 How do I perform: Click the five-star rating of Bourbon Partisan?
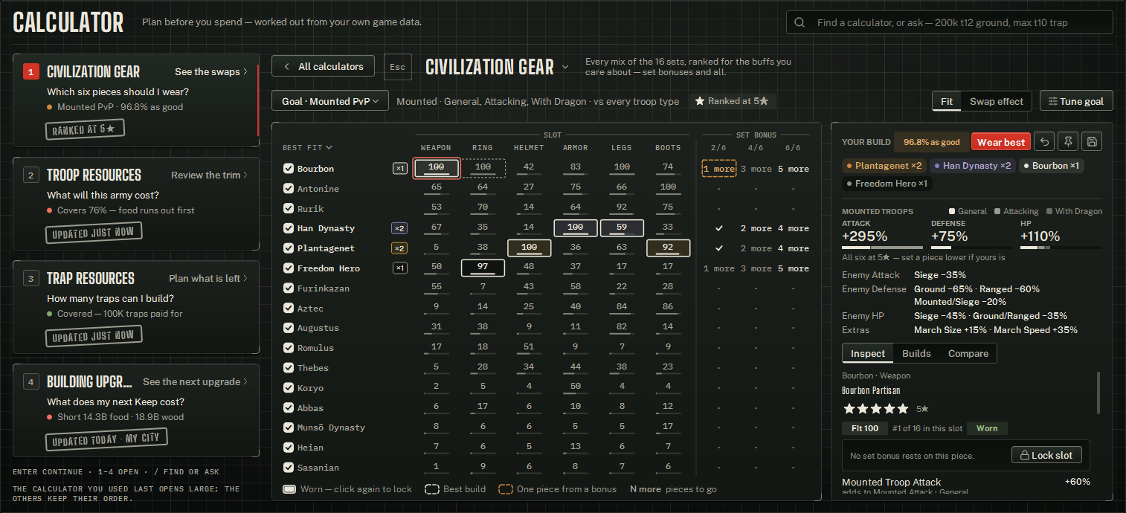(x=876, y=408)
